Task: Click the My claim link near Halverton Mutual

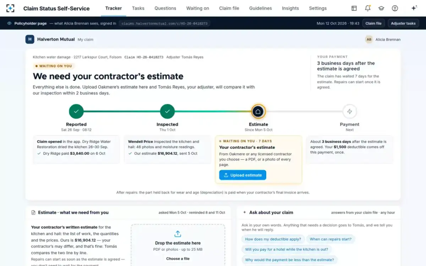Action: click(86, 40)
